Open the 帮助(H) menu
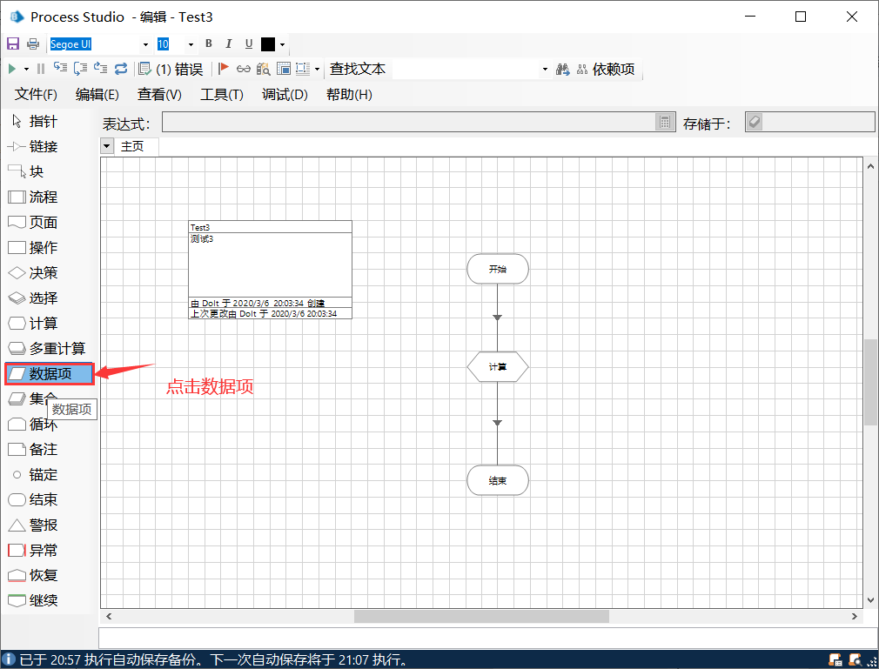Viewport: 879px width, 669px height. (349, 95)
